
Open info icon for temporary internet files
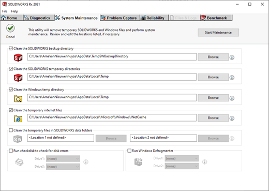coord(232,118)
